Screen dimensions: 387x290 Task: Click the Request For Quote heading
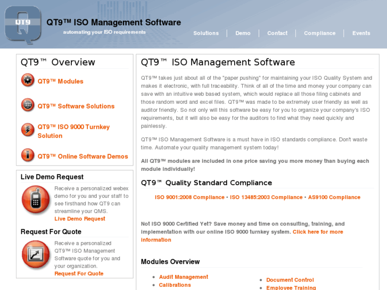[x=51, y=232]
